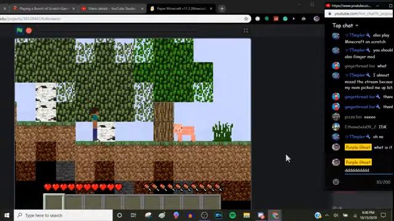Open the Windows Start menu

7,215
